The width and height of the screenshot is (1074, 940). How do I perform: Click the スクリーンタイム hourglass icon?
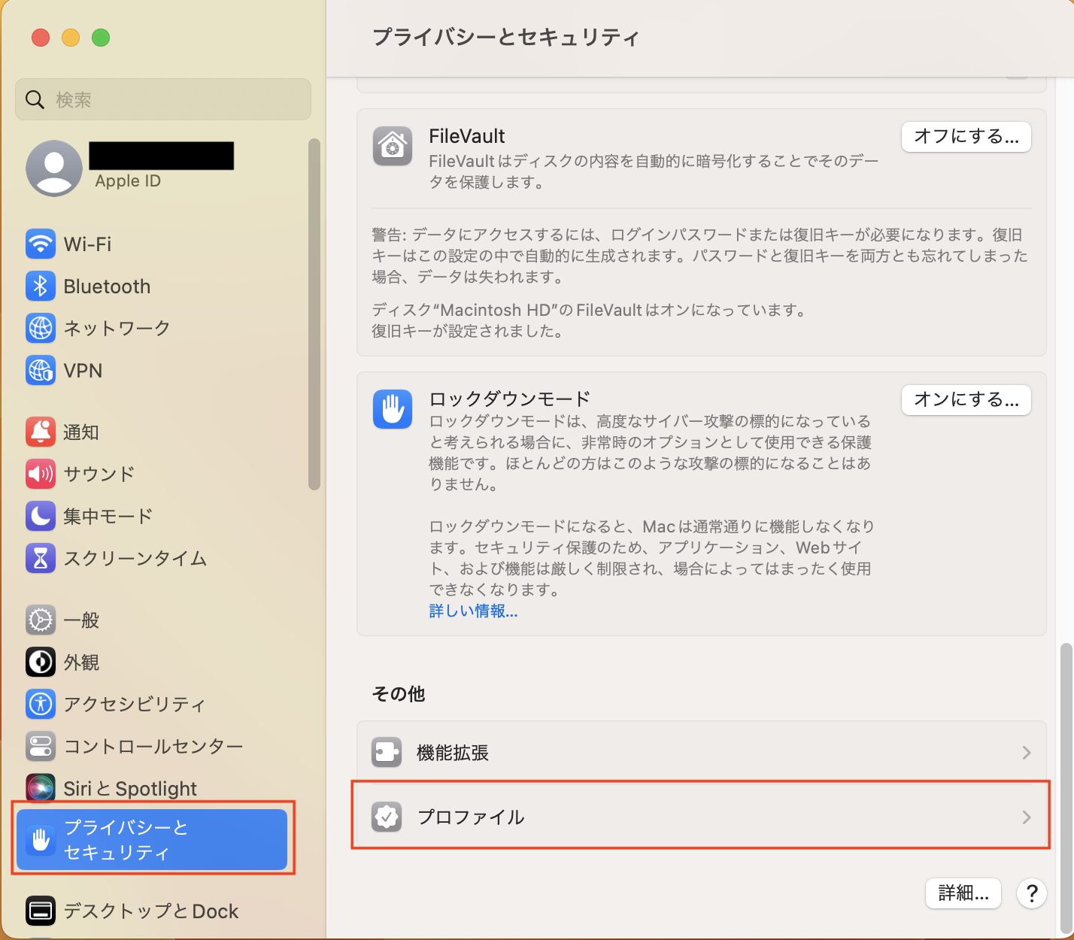pos(40,558)
